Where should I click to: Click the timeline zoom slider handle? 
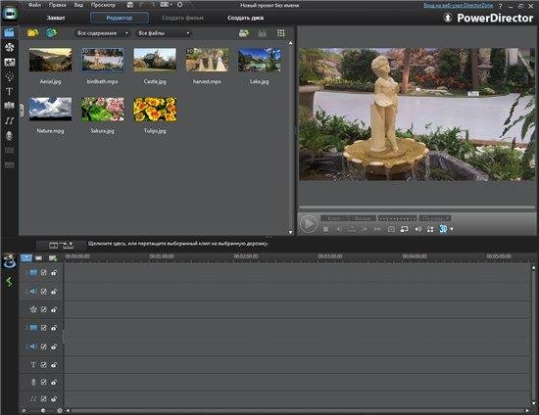coord(43,410)
